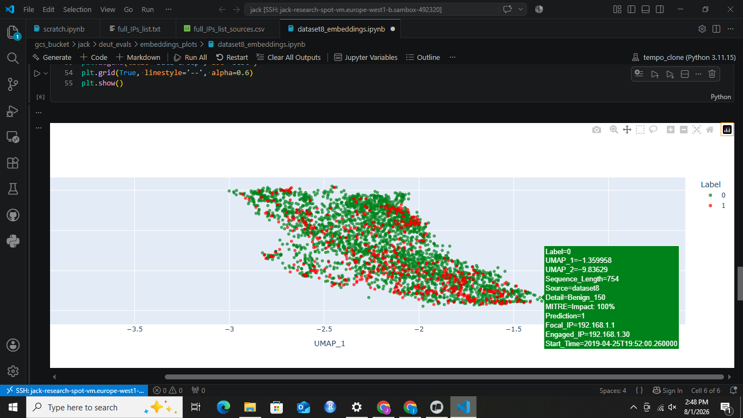Autoscale the plot axes

point(697,130)
